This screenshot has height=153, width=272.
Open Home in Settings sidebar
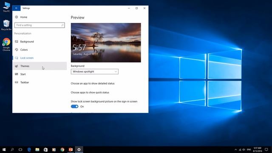pyautogui.click(x=24, y=17)
